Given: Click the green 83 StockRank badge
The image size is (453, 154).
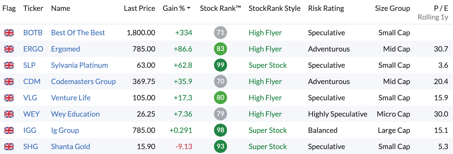Looking at the screenshot, I should [221, 49].
